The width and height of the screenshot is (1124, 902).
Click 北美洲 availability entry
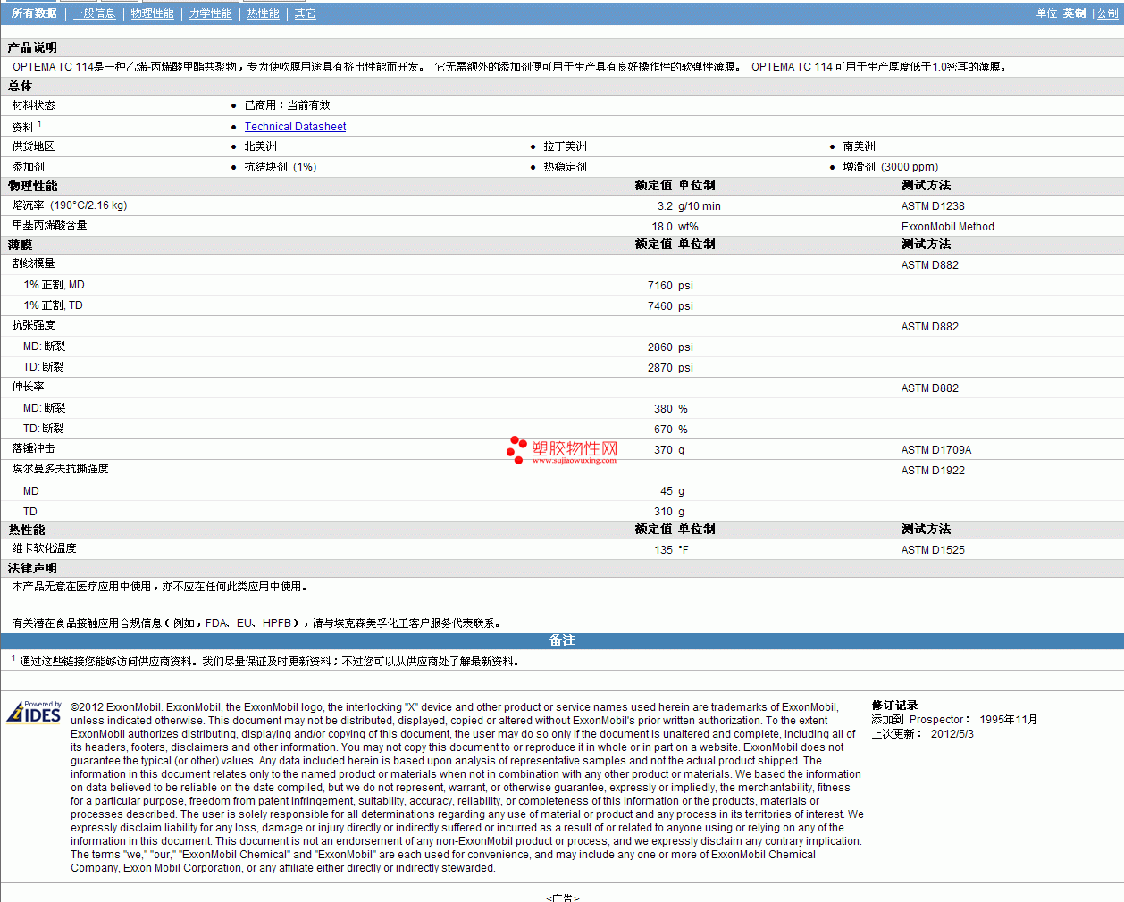click(x=261, y=146)
